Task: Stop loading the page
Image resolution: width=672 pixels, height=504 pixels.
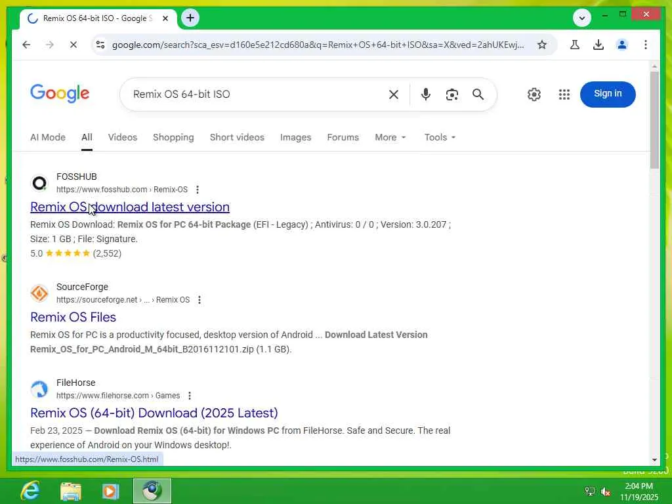Action: (x=73, y=45)
